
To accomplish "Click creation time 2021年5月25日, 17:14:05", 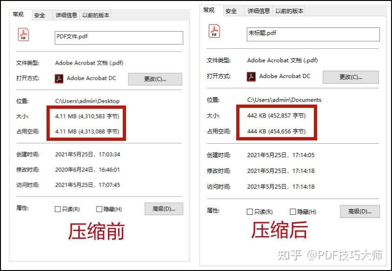I will [281, 155].
